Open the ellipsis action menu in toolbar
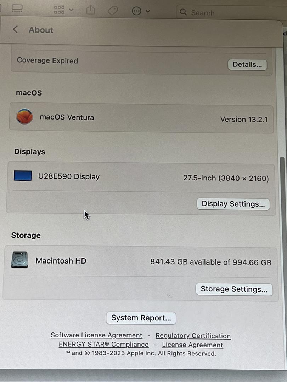The height and width of the screenshot is (382, 287). (x=141, y=11)
